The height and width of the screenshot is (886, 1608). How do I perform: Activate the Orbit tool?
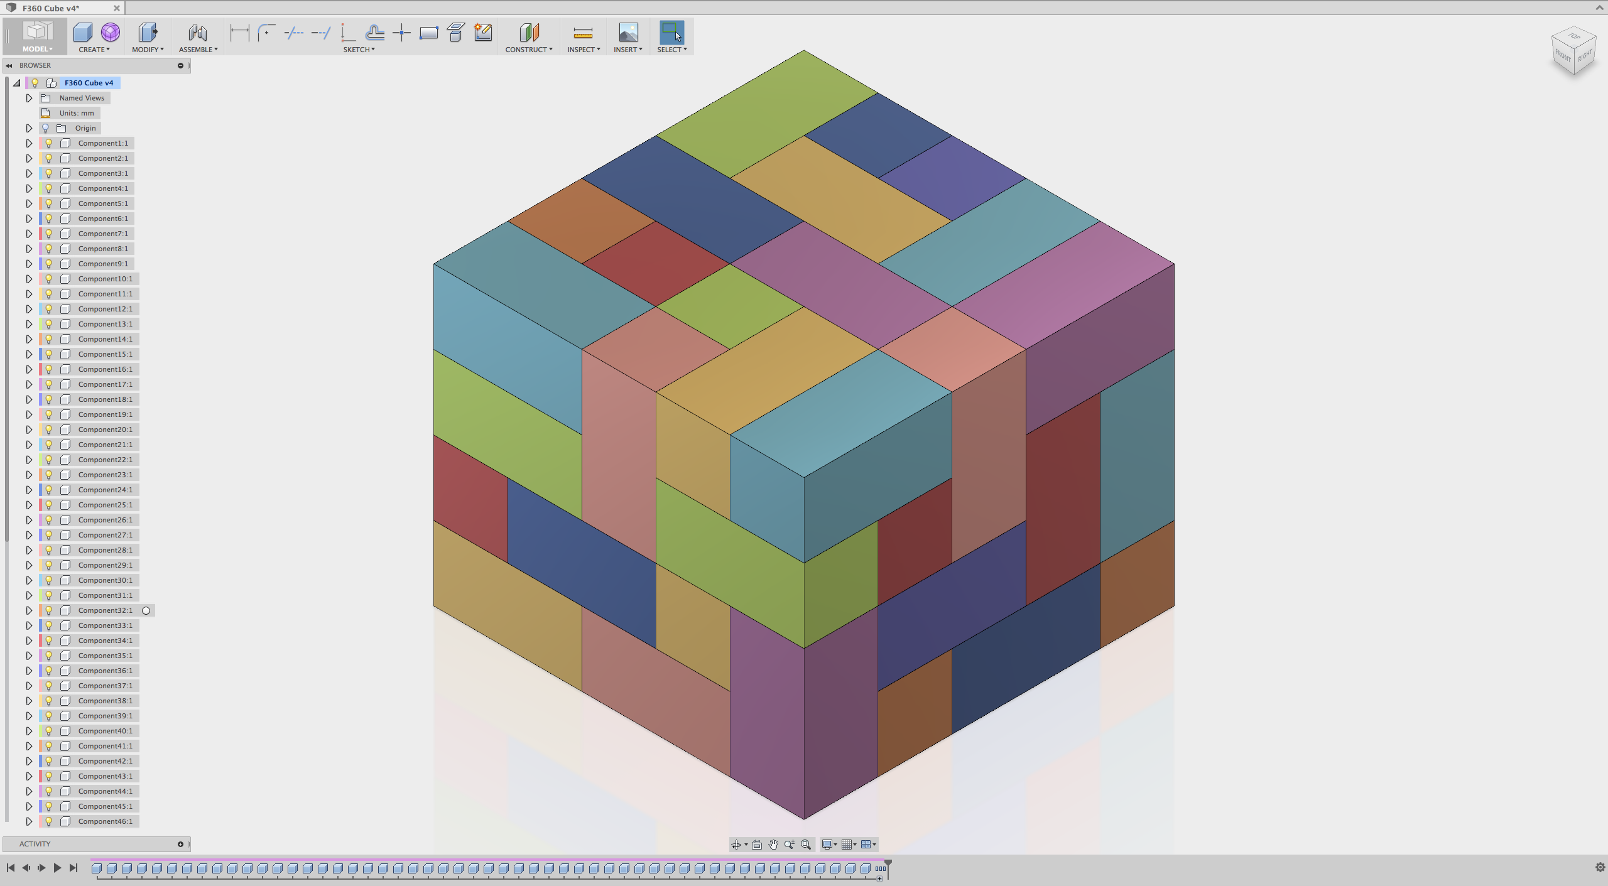point(736,845)
